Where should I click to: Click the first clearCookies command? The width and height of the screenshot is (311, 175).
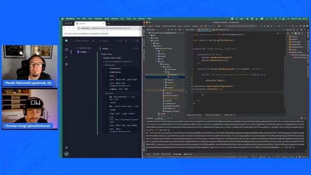pos(115,69)
